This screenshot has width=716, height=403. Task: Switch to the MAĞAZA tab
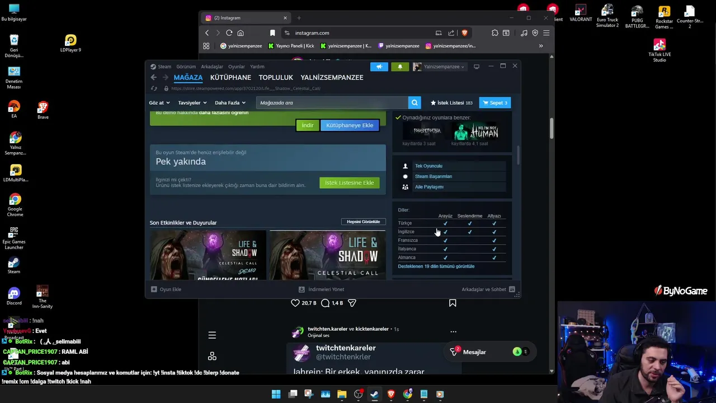point(188,77)
